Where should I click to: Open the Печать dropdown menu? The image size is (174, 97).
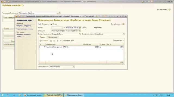click(54, 24)
